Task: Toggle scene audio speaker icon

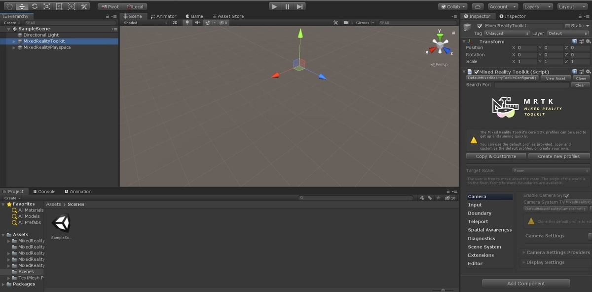Action: coord(197,23)
